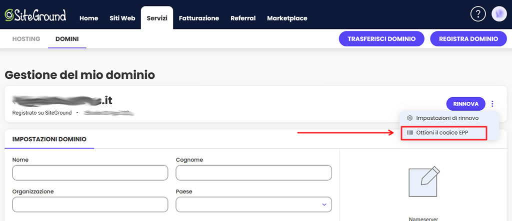Viewport: 512px width, 221px height.
Task: Click the TRASFERISCI DOMINIO button
Action: point(381,39)
